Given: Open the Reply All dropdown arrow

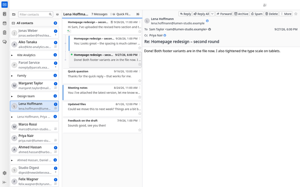Looking at the screenshot, I should click(212, 14).
